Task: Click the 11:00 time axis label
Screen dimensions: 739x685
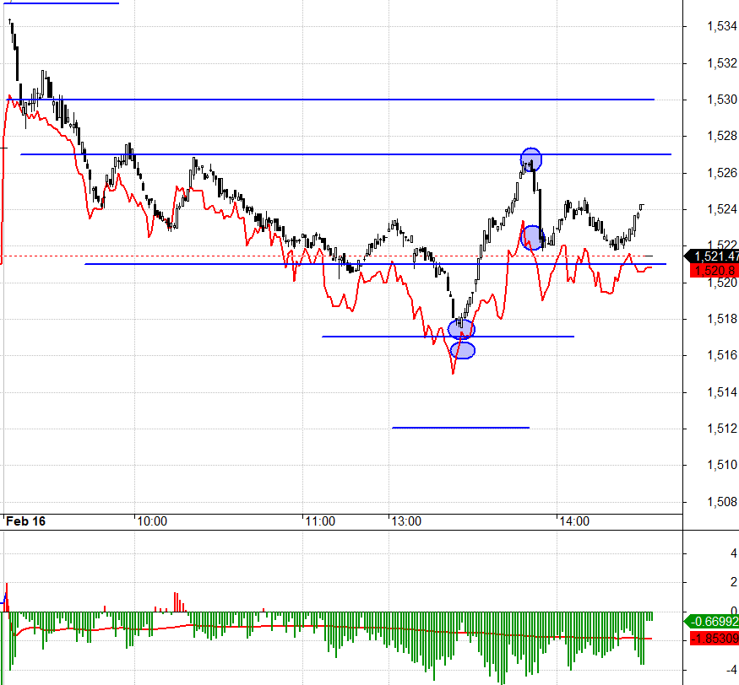Action: coord(320,521)
